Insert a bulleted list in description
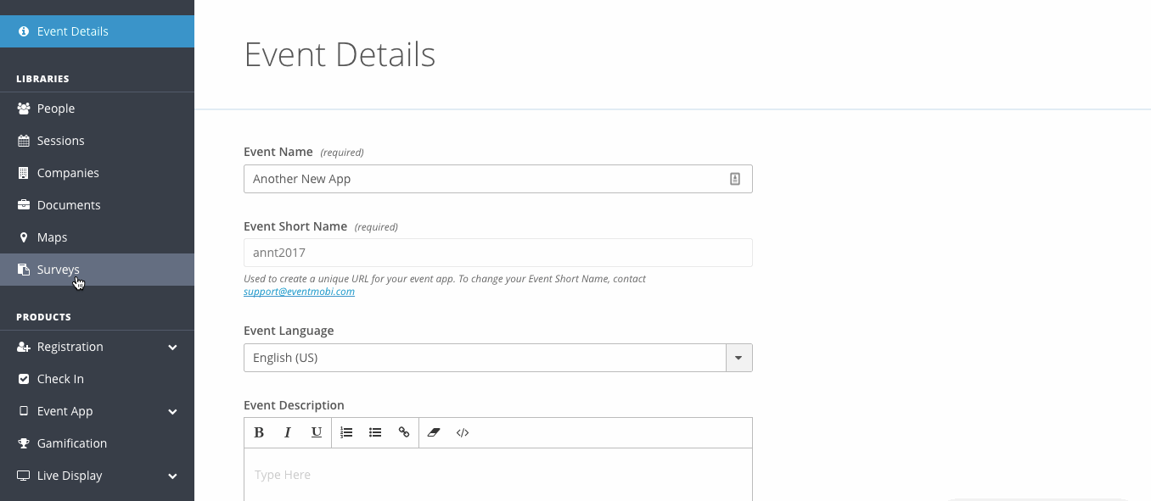Viewport: 1151px width, 501px height. [375, 432]
